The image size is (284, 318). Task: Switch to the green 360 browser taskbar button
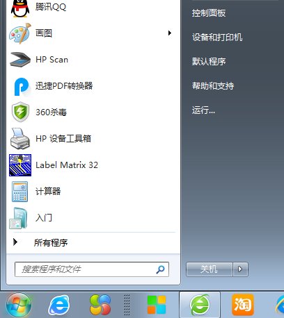click(200, 305)
